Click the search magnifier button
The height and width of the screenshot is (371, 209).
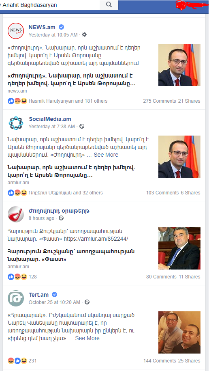click(x=109, y=5)
